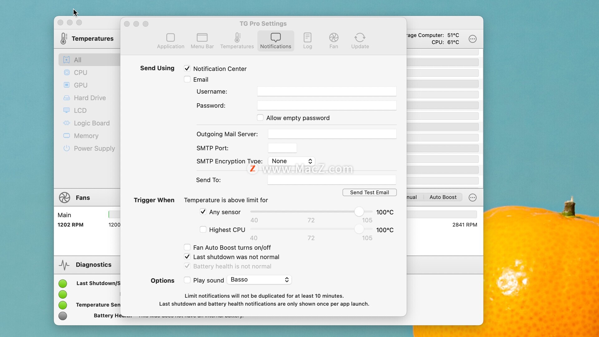Viewport: 599px width, 337px height.
Task: Click the Send Test Email button
Action: [369, 193]
